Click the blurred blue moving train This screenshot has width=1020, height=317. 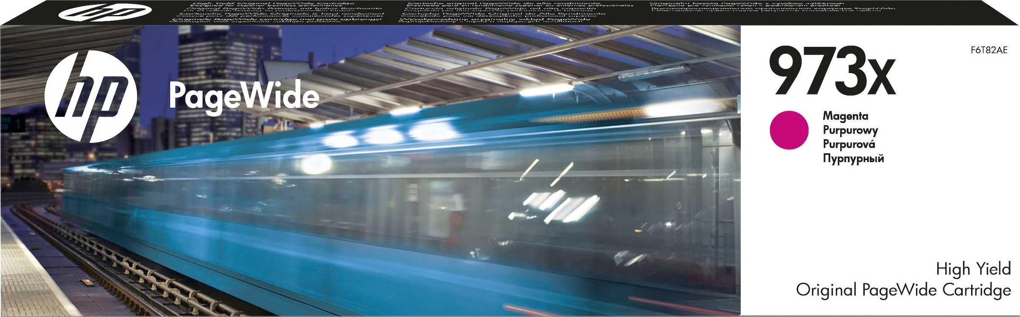[382, 221]
